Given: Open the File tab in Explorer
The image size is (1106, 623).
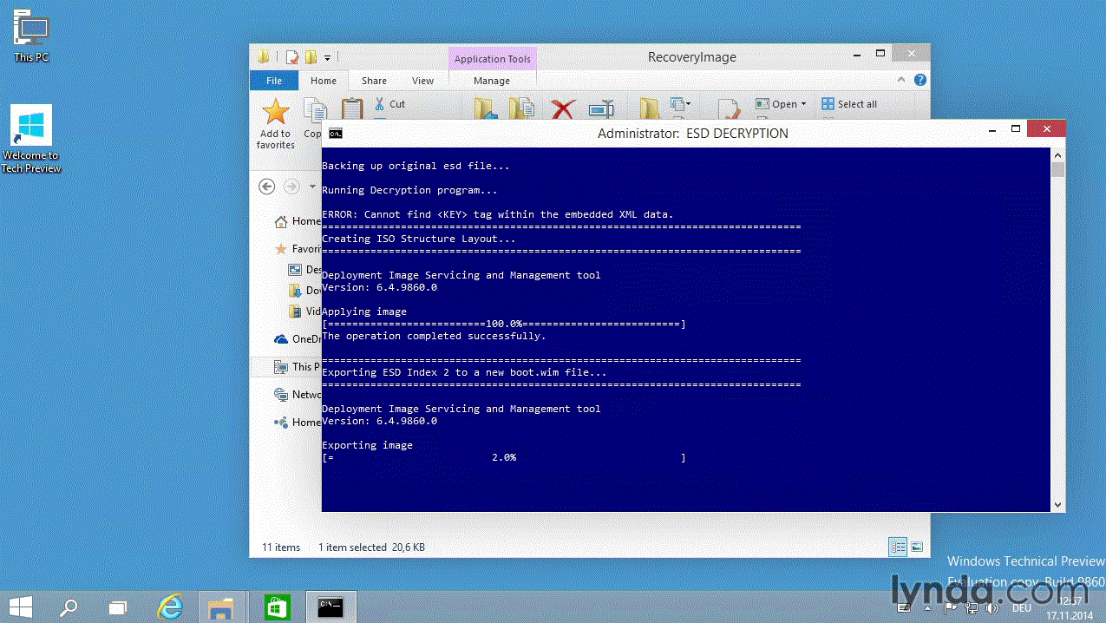Looking at the screenshot, I should point(274,81).
